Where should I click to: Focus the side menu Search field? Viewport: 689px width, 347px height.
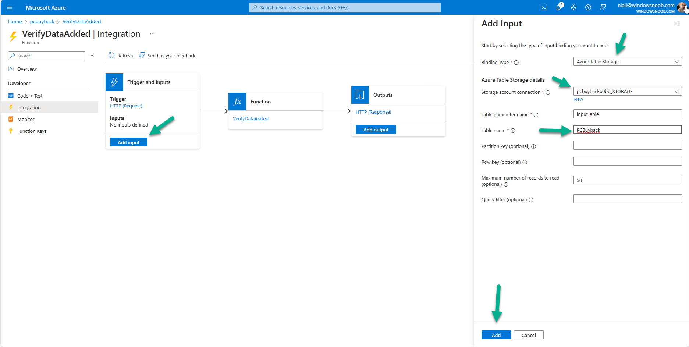pos(47,56)
